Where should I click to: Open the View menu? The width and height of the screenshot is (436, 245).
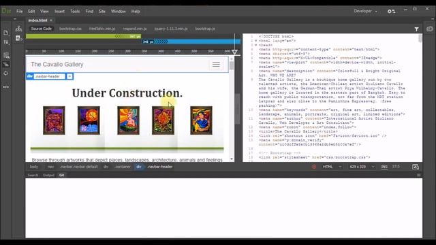[44, 12]
